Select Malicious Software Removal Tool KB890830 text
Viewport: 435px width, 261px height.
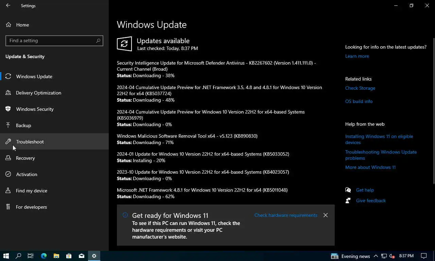pos(187,136)
